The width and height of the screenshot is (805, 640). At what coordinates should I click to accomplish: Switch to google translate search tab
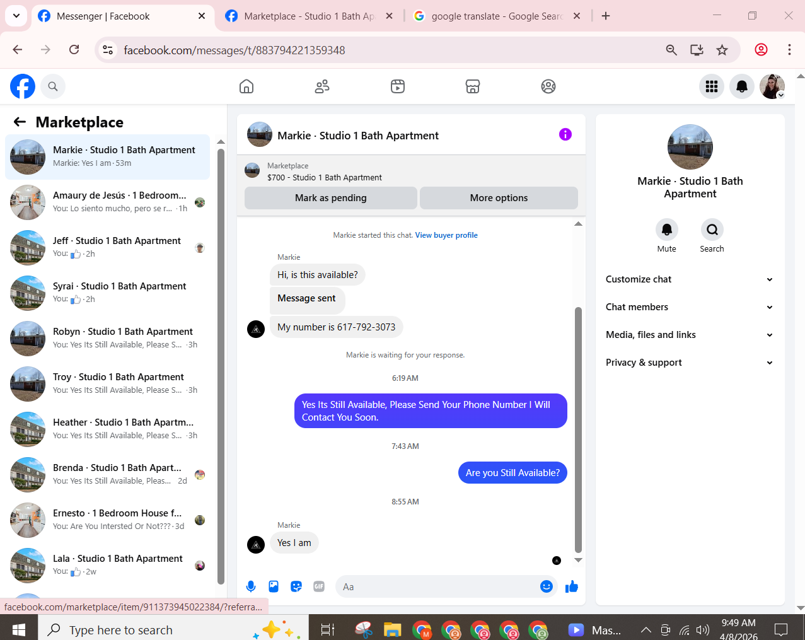(x=497, y=16)
